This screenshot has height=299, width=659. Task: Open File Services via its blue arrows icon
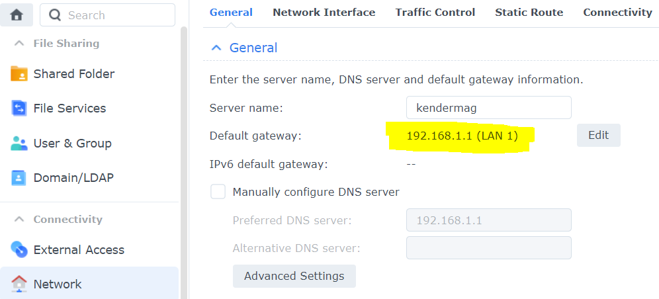19,108
